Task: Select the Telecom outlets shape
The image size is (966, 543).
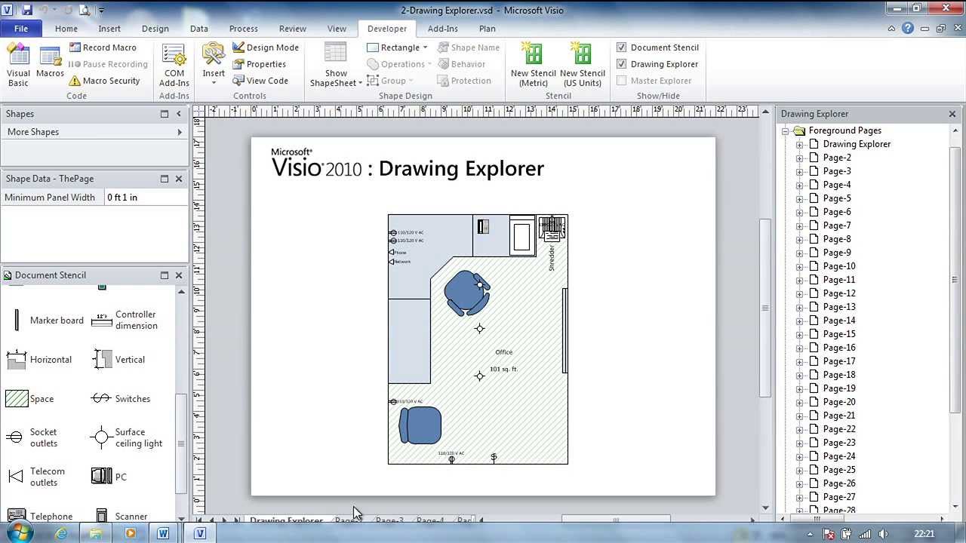Action: (36, 477)
